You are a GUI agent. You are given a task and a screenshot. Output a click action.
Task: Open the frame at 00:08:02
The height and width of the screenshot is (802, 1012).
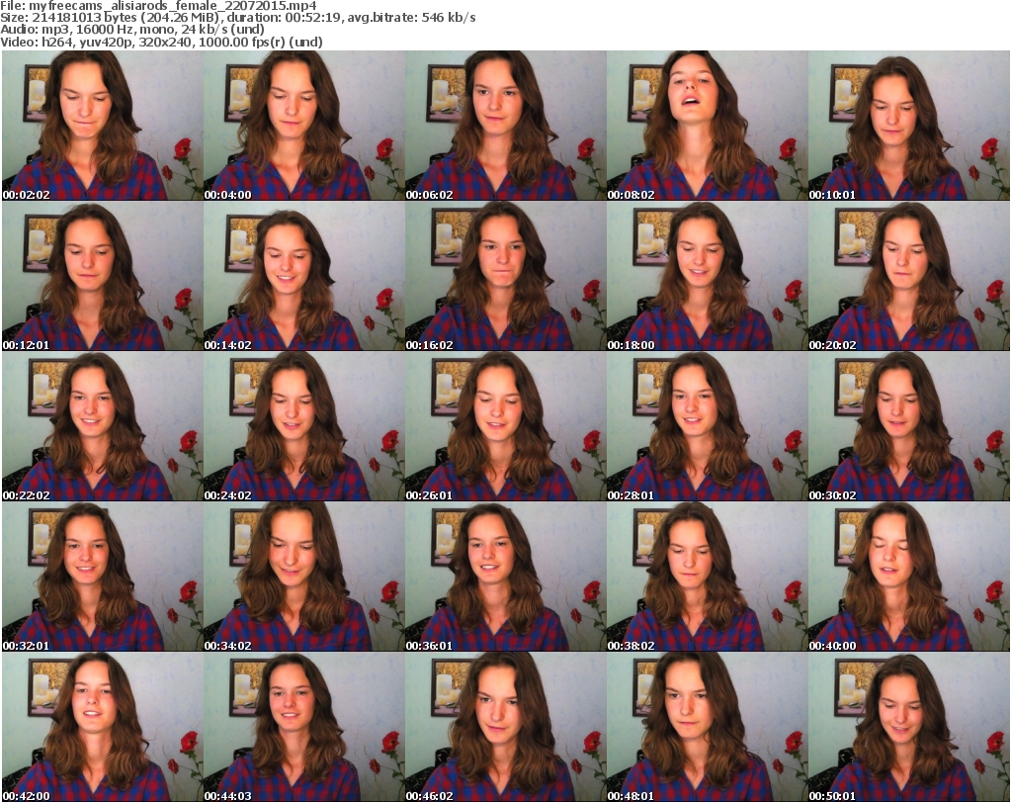(x=708, y=126)
